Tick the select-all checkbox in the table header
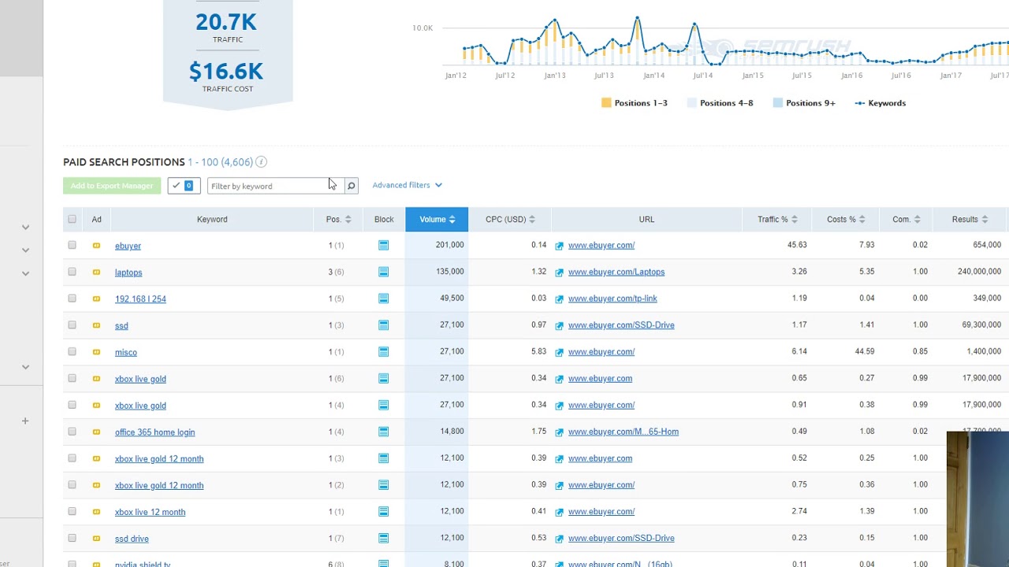Viewport: 1009px width, 567px height. tap(73, 220)
